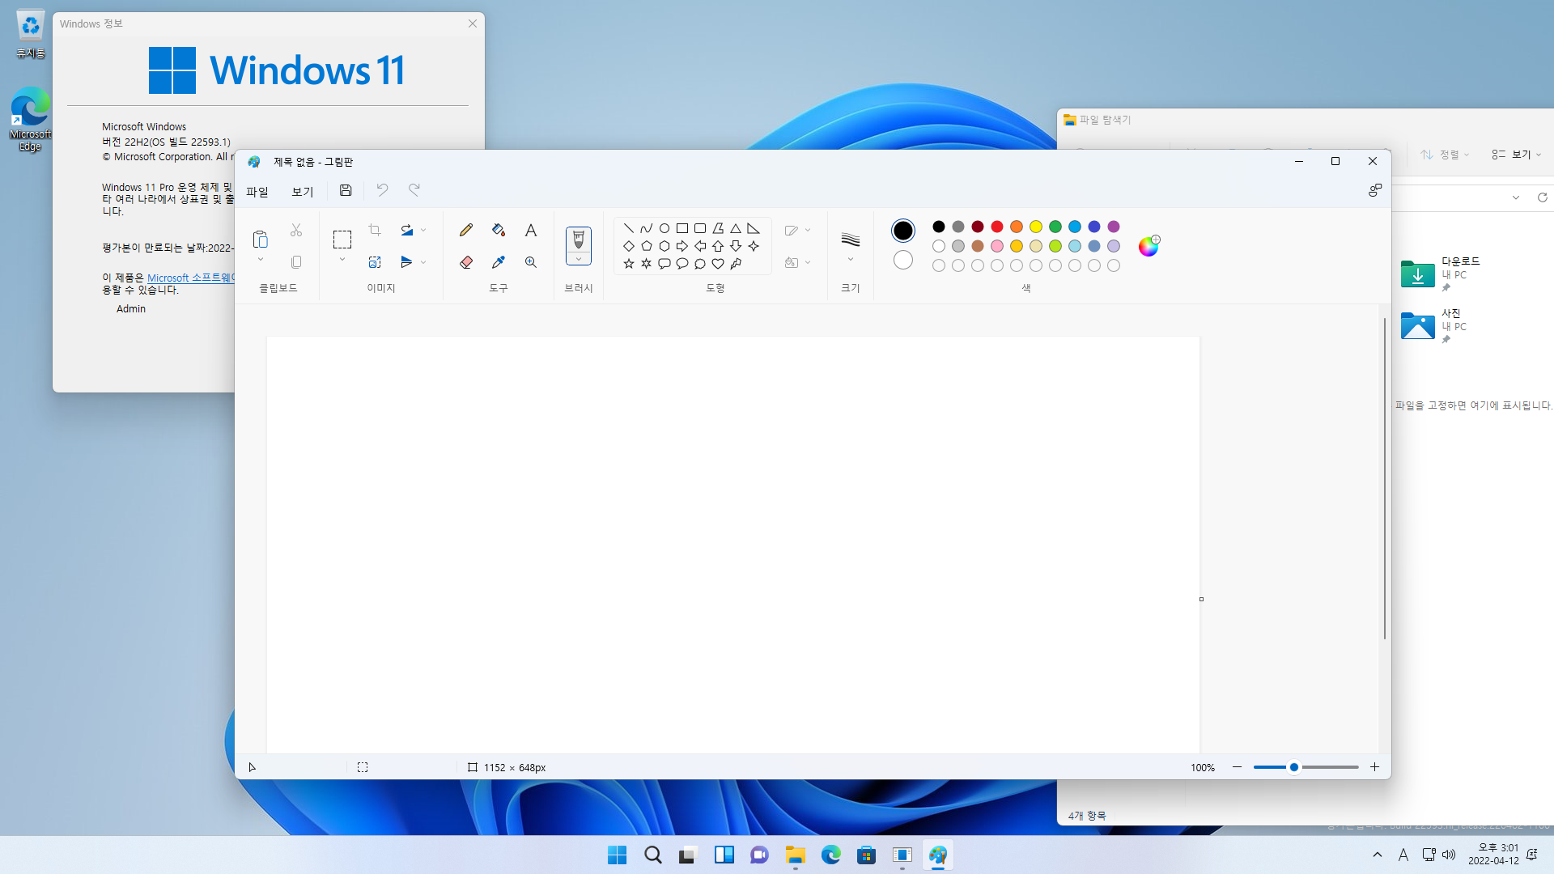1554x874 pixels.
Task: Click the Save icon
Action: point(346,190)
